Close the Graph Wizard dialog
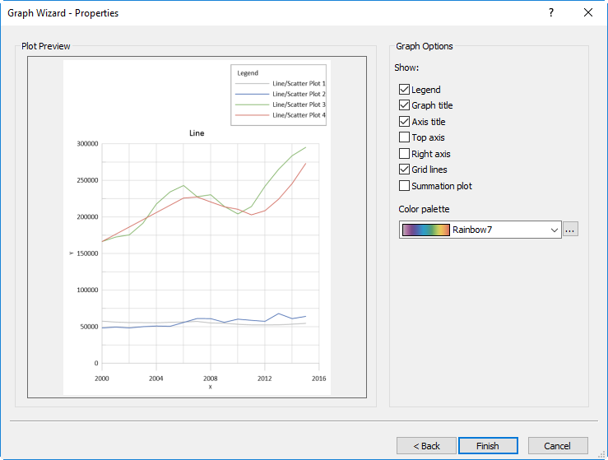 588,12
